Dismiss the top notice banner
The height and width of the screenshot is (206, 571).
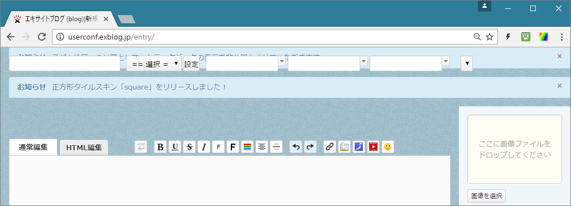pos(560,56)
